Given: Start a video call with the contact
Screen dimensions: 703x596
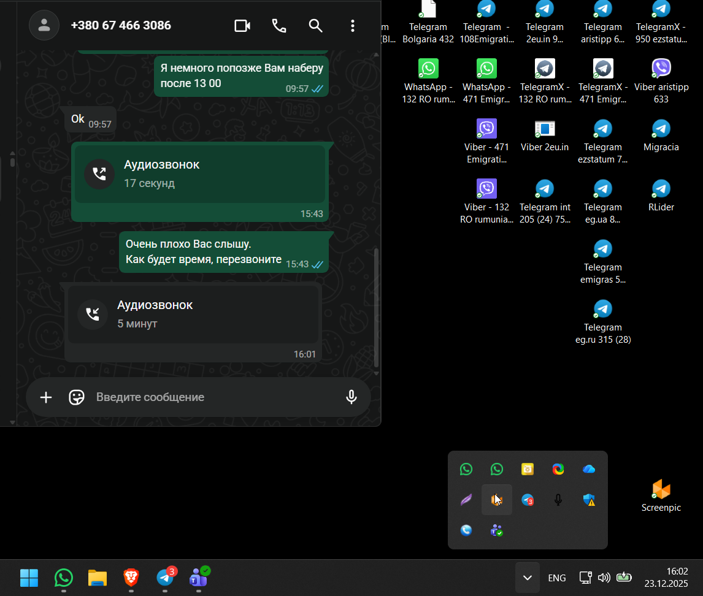Looking at the screenshot, I should pos(242,26).
